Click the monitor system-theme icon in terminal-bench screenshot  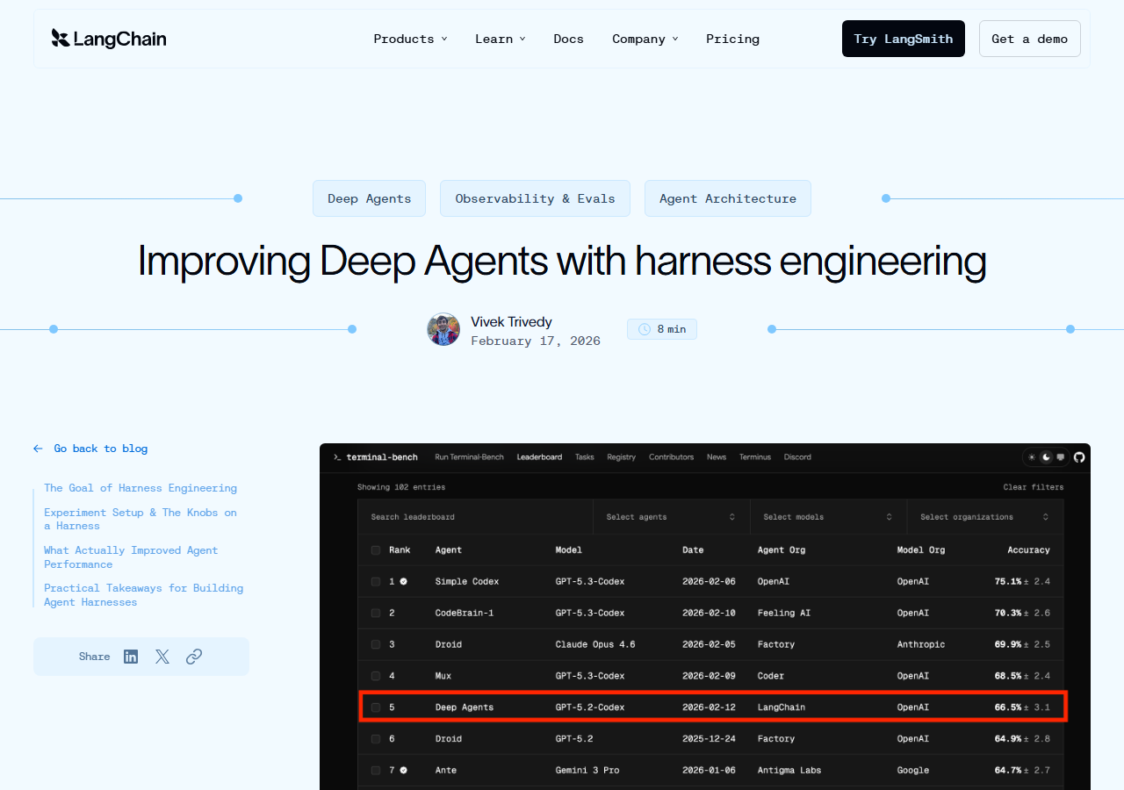pos(1061,457)
